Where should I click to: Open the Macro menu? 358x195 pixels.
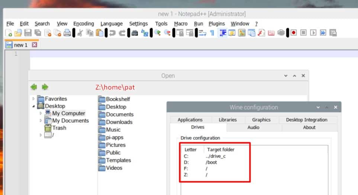[x=181, y=24]
